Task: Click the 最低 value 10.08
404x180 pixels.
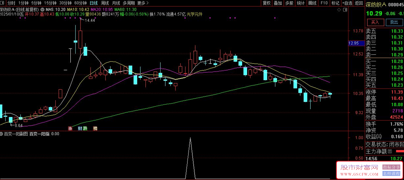Action: click(x=397, y=104)
